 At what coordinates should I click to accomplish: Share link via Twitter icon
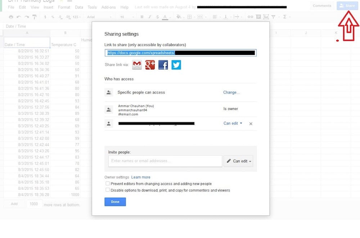(x=176, y=65)
